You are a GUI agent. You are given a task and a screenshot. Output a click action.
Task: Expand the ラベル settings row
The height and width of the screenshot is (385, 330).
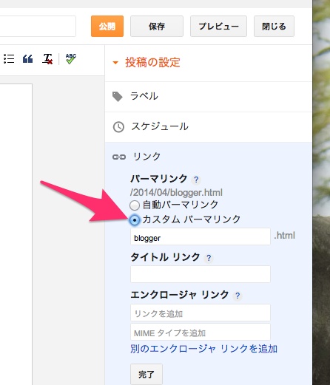209,97
